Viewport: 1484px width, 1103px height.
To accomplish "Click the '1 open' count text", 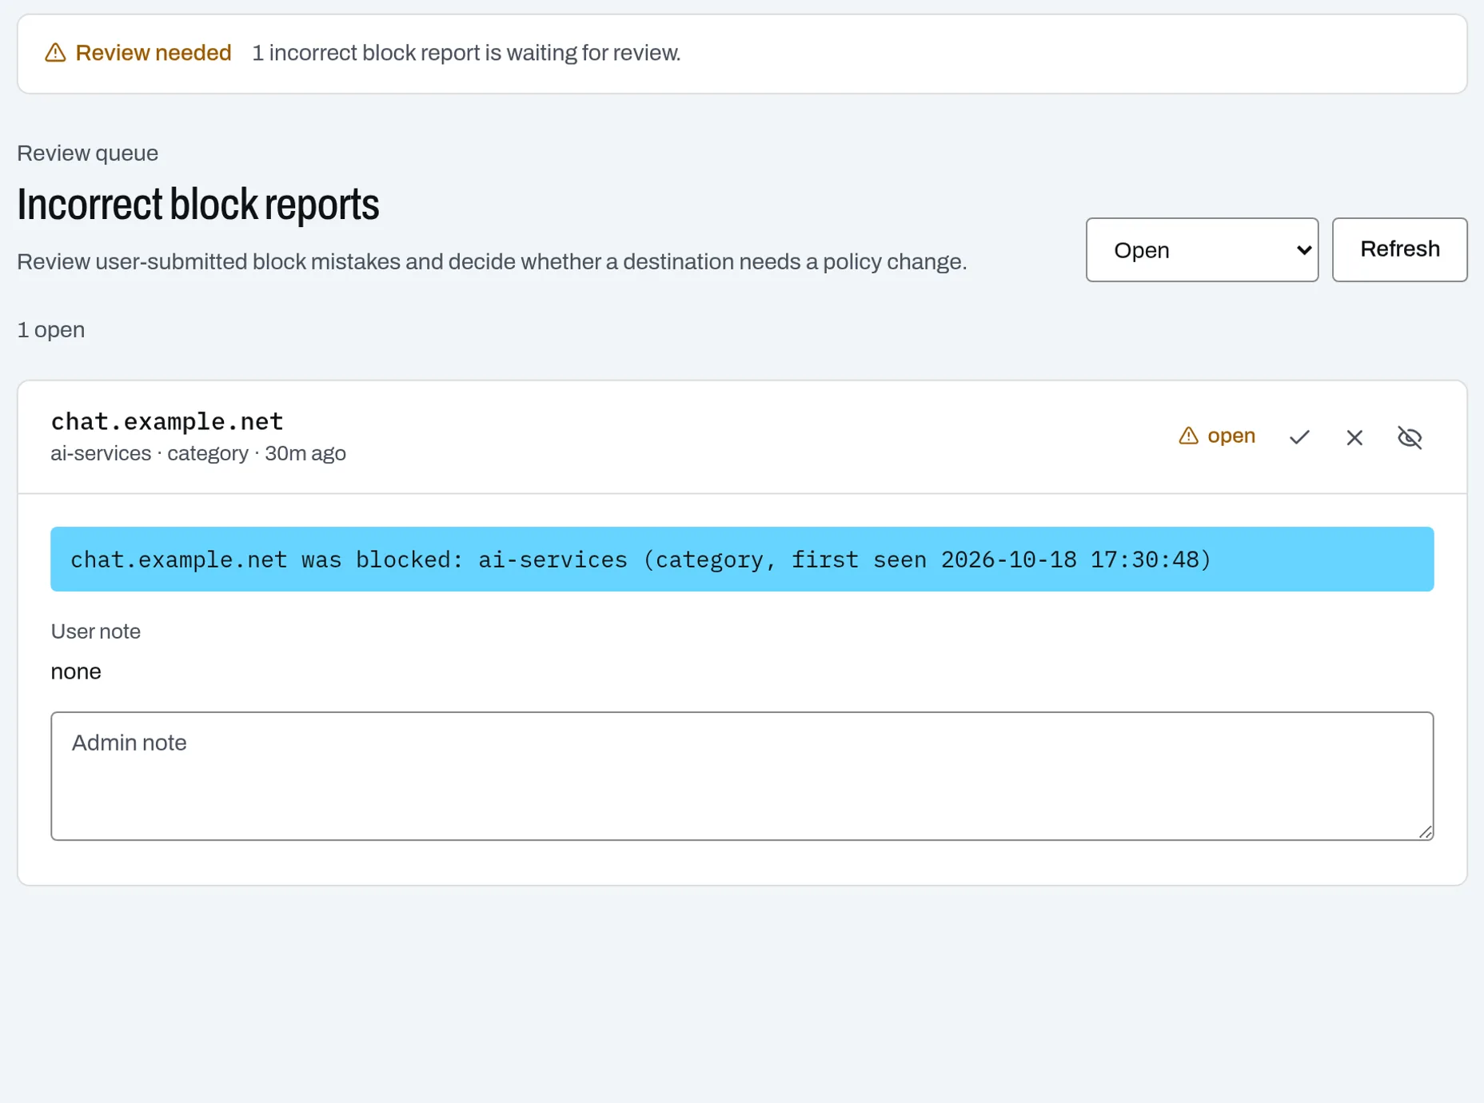I will pyautogui.click(x=51, y=329).
